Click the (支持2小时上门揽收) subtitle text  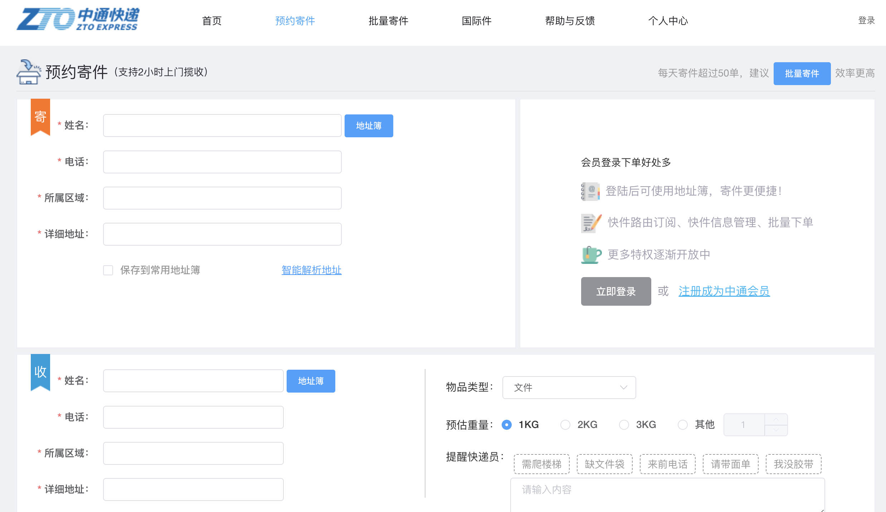click(x=161, y=72)
